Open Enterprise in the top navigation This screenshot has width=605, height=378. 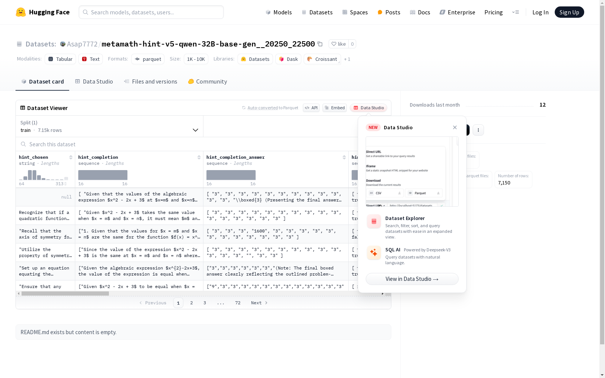point(457,12)
